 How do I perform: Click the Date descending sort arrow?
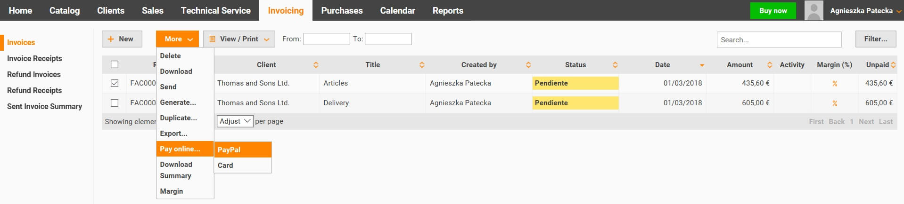[702, 65]
